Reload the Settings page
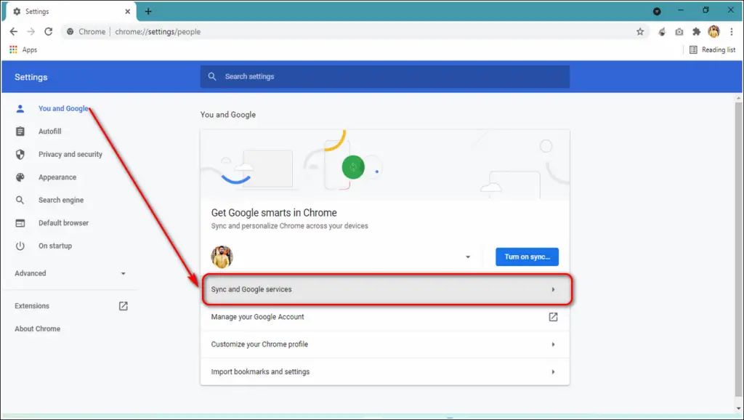 [x=49, y=32]
